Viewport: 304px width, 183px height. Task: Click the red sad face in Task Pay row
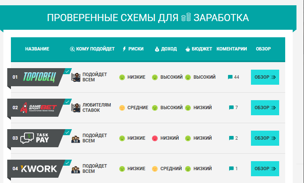click(155, 138)
